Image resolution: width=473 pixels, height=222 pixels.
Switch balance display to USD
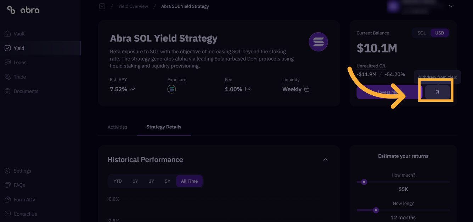(440, 33)
